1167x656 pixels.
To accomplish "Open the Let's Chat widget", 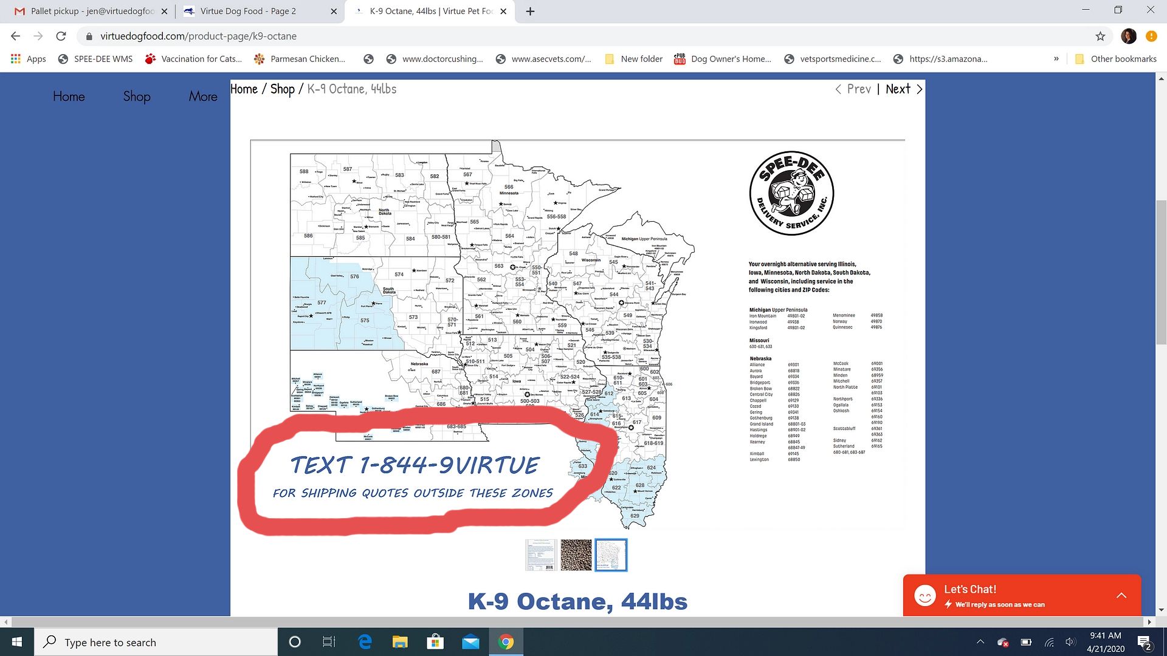I will click(x=1021, y=595).
